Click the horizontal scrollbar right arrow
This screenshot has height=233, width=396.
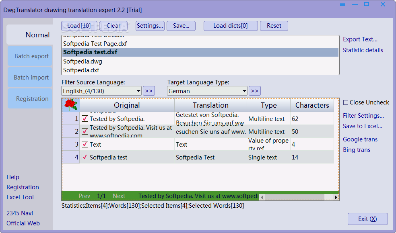tap(336, 197)
